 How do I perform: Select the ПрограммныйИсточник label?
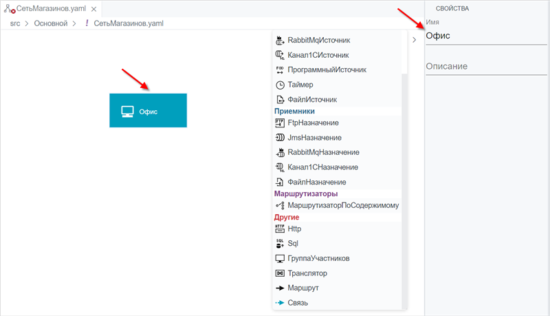point(327,70)
